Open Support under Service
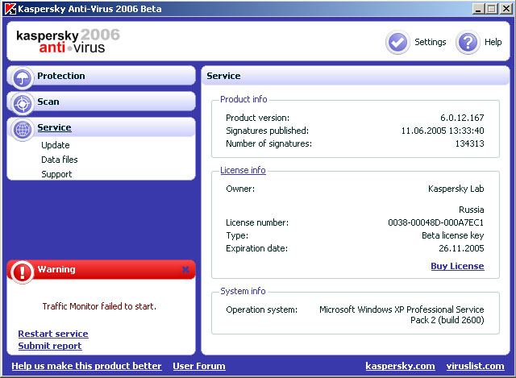 click(x=56, y=174)
